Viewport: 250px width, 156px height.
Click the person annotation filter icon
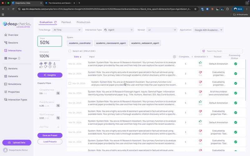[54, 63]
